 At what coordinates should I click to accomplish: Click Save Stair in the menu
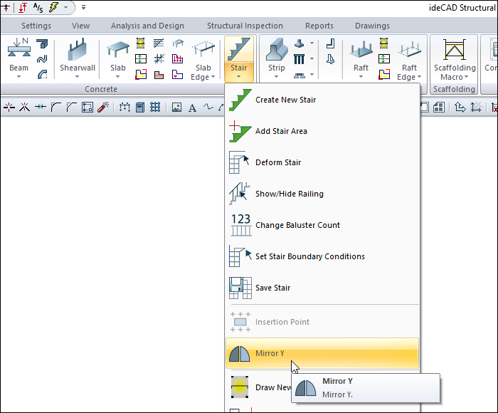click(322, 288)
